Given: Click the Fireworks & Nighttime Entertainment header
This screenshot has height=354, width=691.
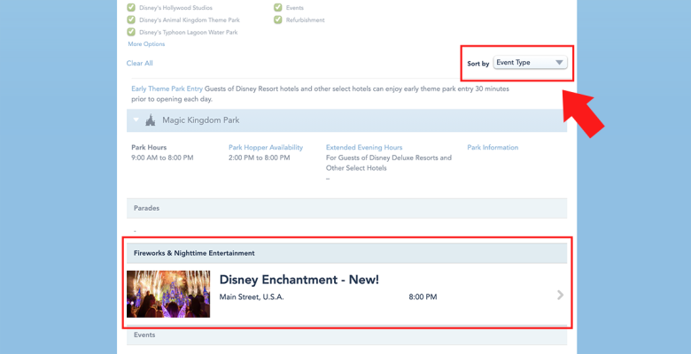Looking at the screenshot, I should (346, 253).
